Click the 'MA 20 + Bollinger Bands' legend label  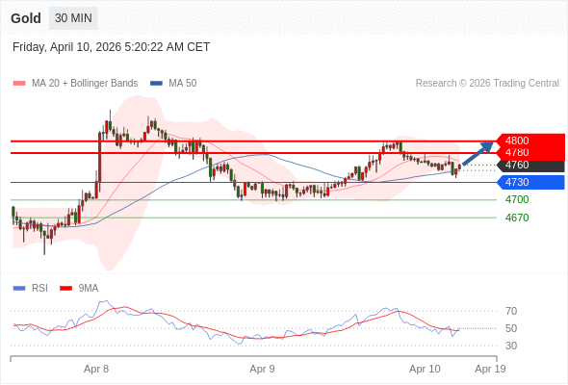point(85,84)
